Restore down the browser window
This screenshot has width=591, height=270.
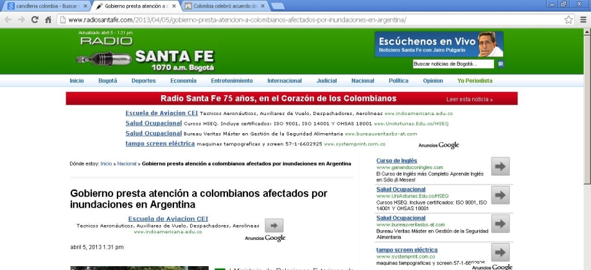click(563, 4)
